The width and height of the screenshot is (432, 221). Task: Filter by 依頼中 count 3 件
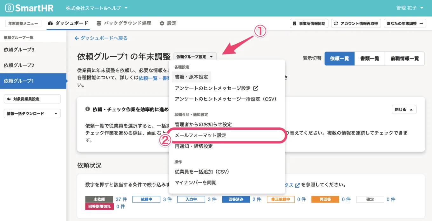167,199
